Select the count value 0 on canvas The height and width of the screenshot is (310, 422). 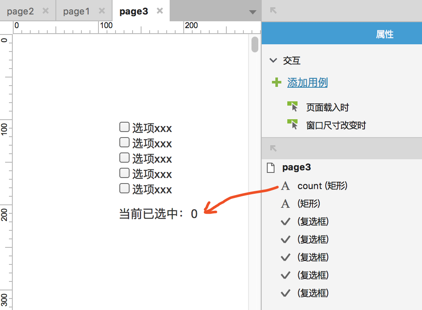pos(194,214)
